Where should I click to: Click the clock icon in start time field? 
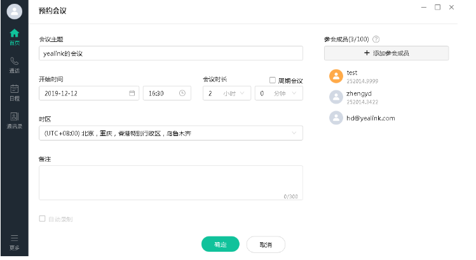[182, 93]
